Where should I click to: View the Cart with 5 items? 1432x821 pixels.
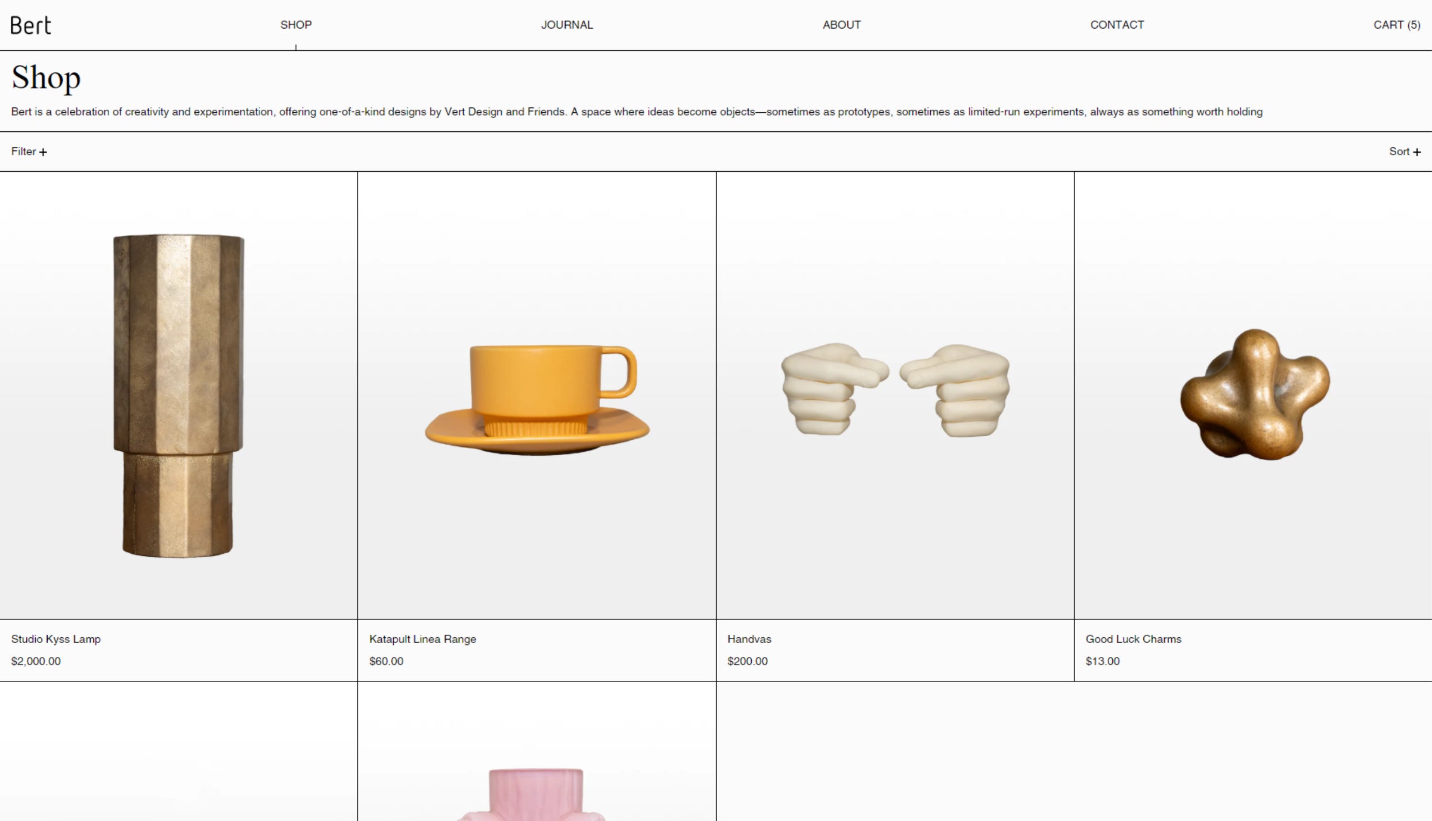pyautogui.click(x=1396, y=25)
